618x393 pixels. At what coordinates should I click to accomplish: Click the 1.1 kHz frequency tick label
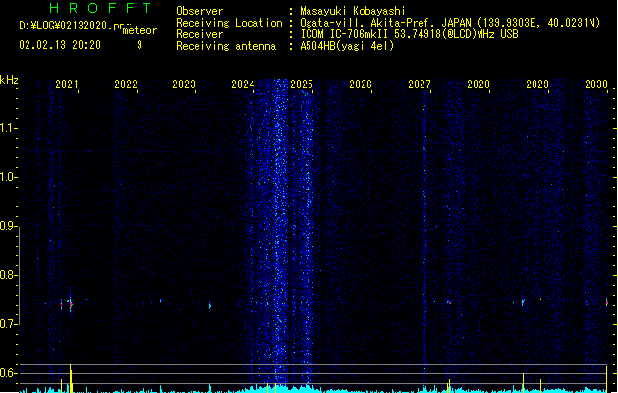[8, 128]
